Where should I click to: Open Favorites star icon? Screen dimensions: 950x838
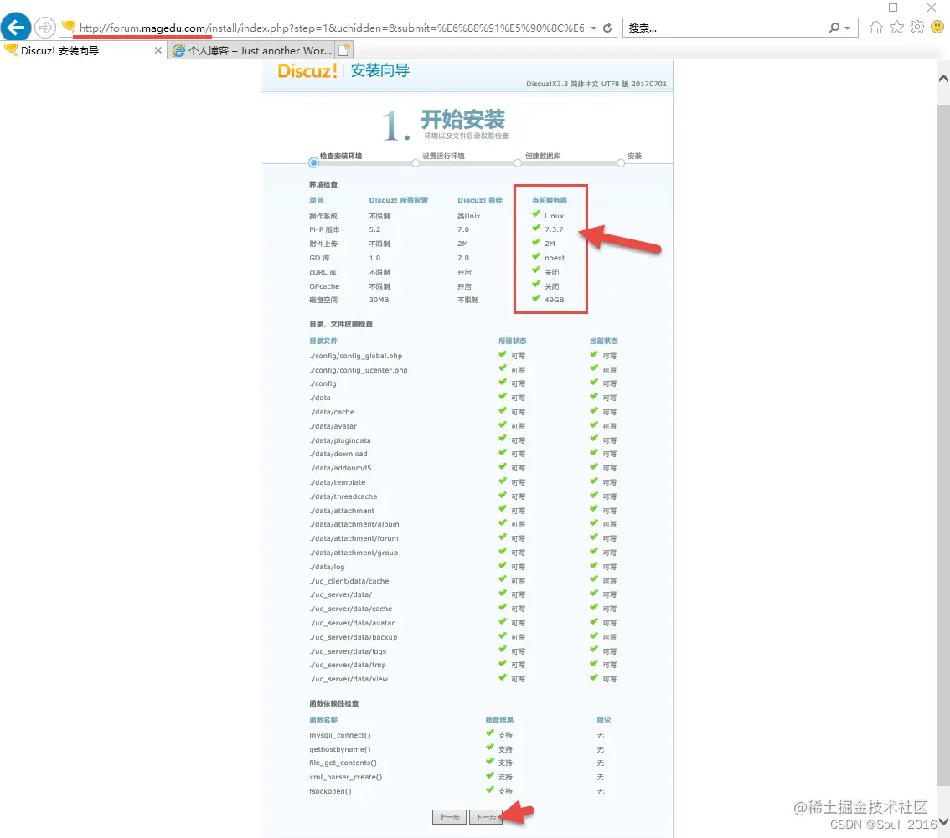click(x=896, y=28)
